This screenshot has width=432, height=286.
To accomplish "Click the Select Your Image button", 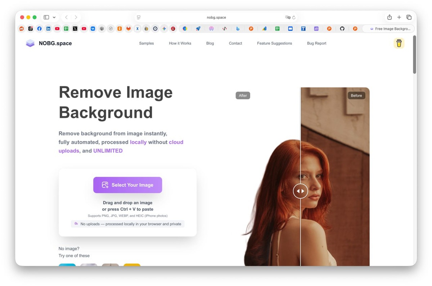I will pos(128,185).
